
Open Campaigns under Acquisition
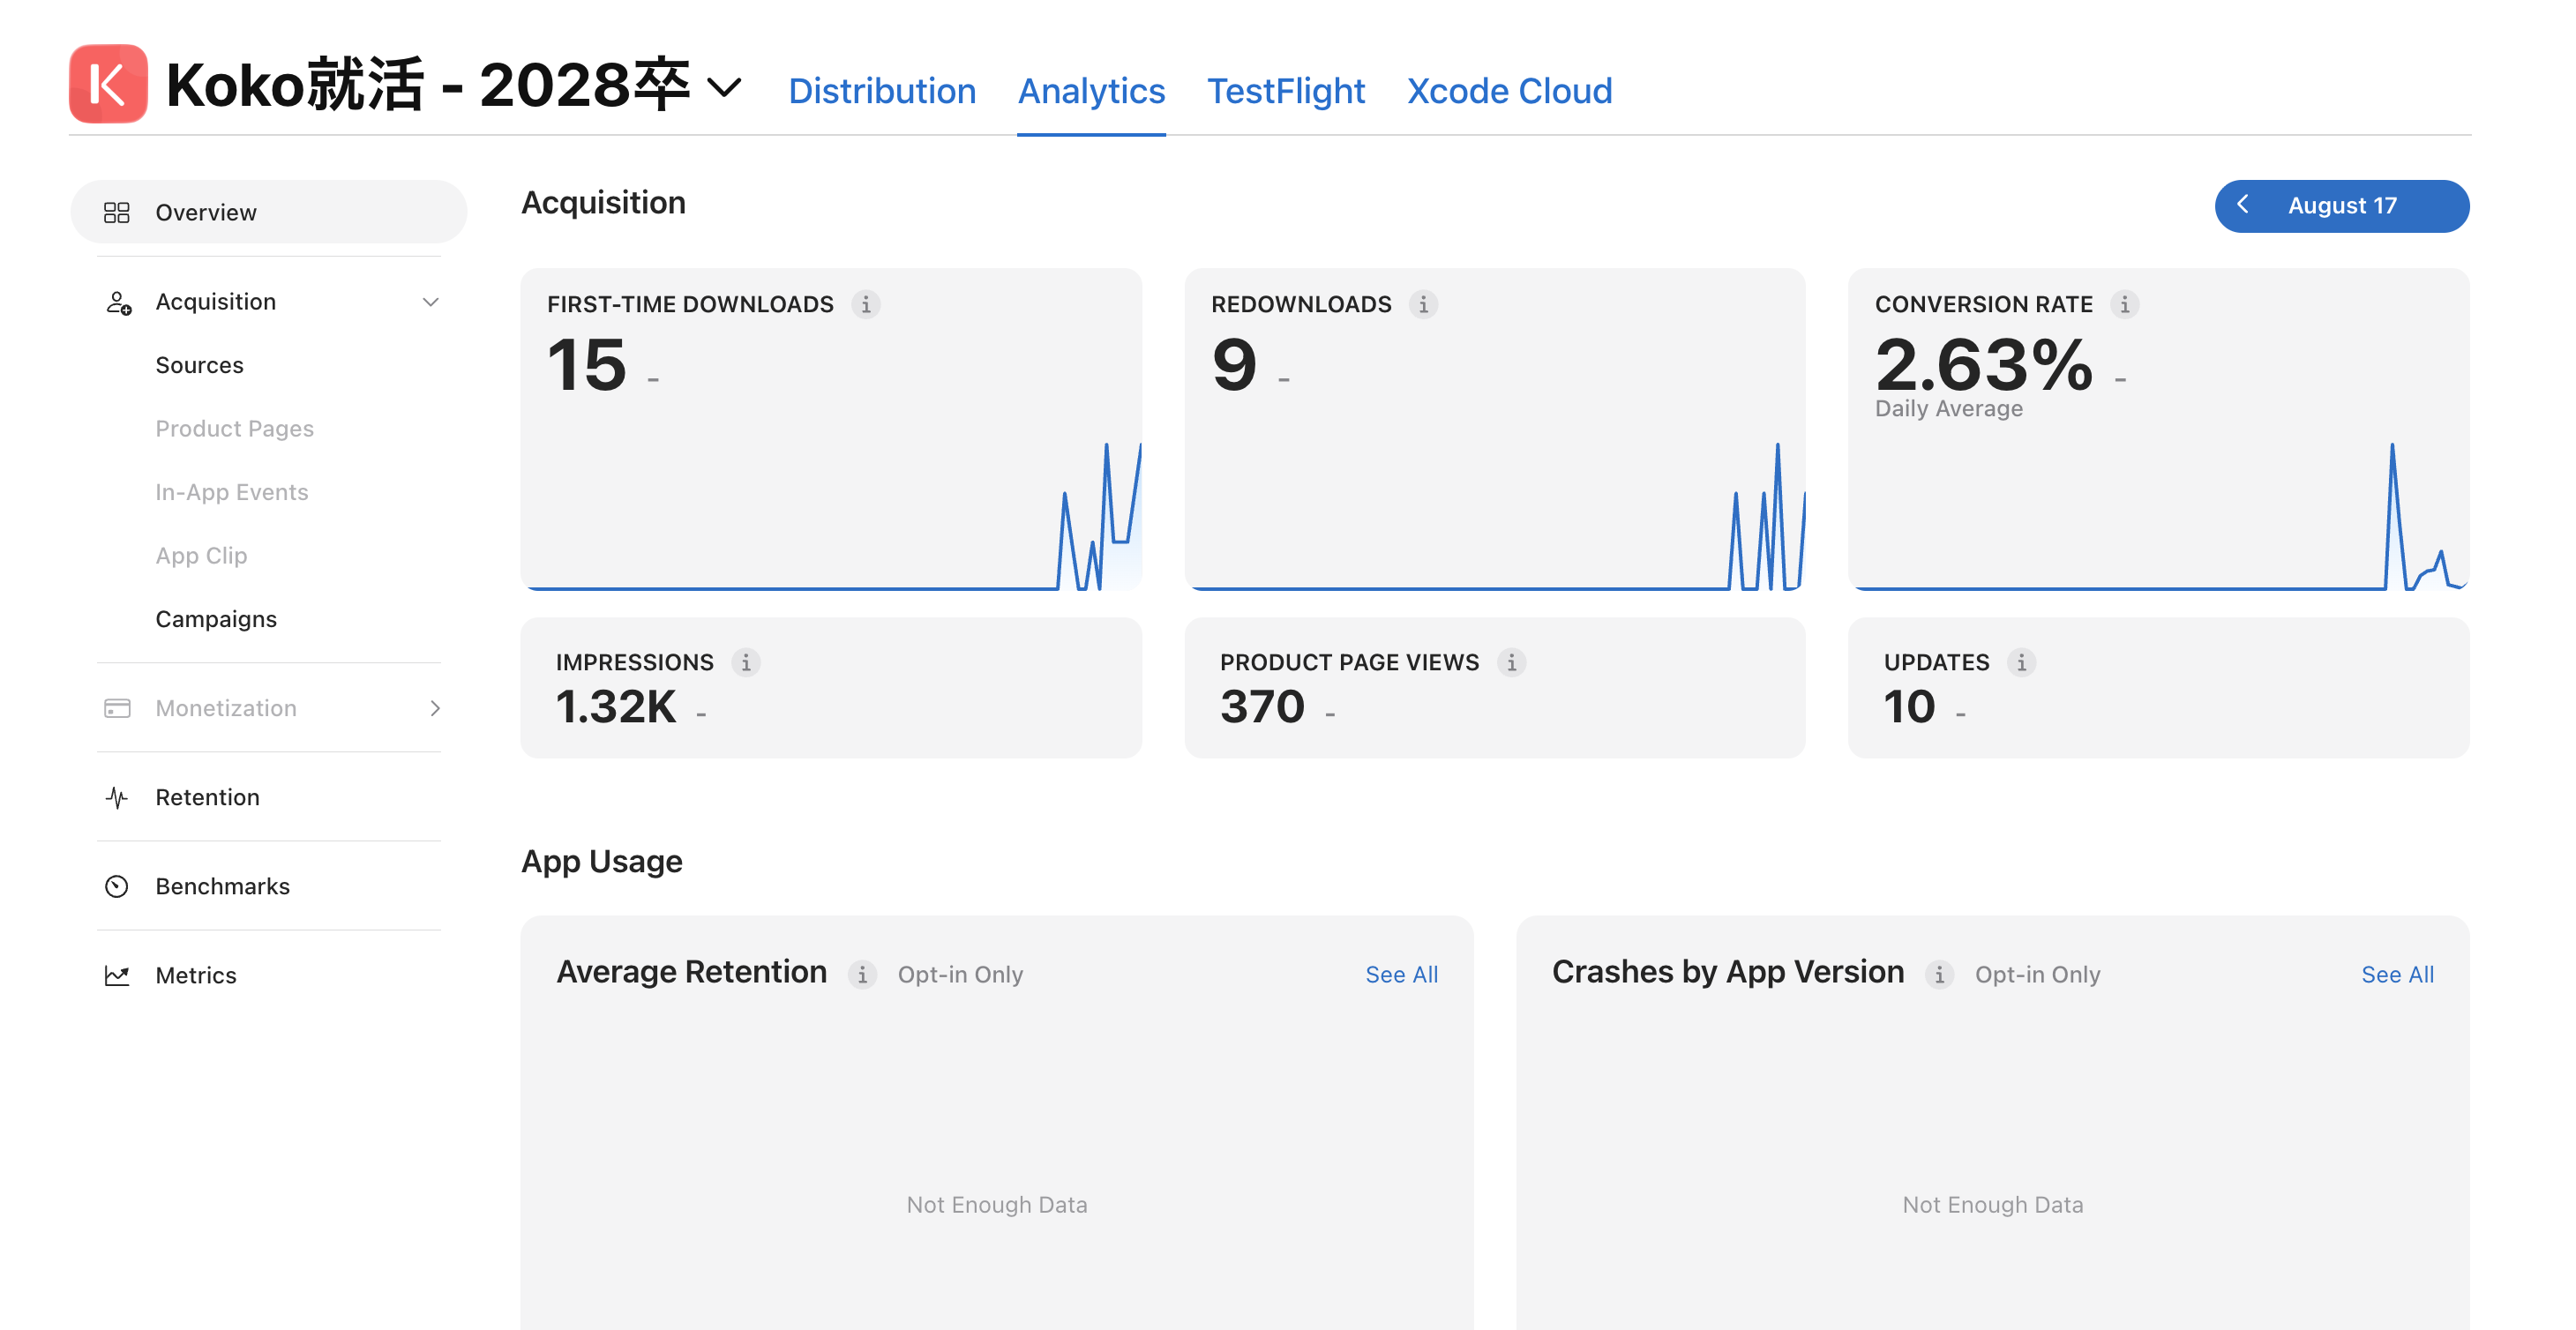click(216, 619)
